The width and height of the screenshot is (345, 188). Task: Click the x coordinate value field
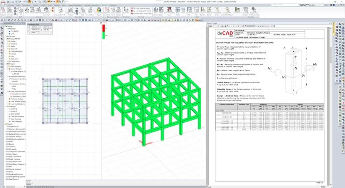(35, 27)
